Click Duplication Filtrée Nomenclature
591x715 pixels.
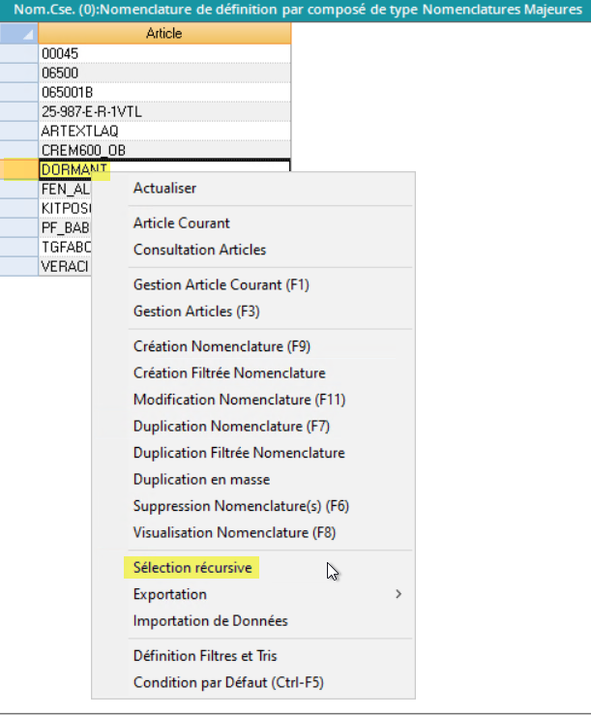(239, 453)
